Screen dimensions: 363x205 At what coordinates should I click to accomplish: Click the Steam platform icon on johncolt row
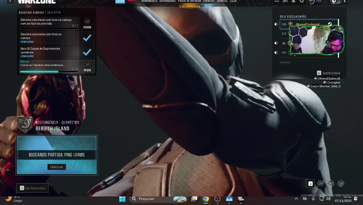point(330,24)
